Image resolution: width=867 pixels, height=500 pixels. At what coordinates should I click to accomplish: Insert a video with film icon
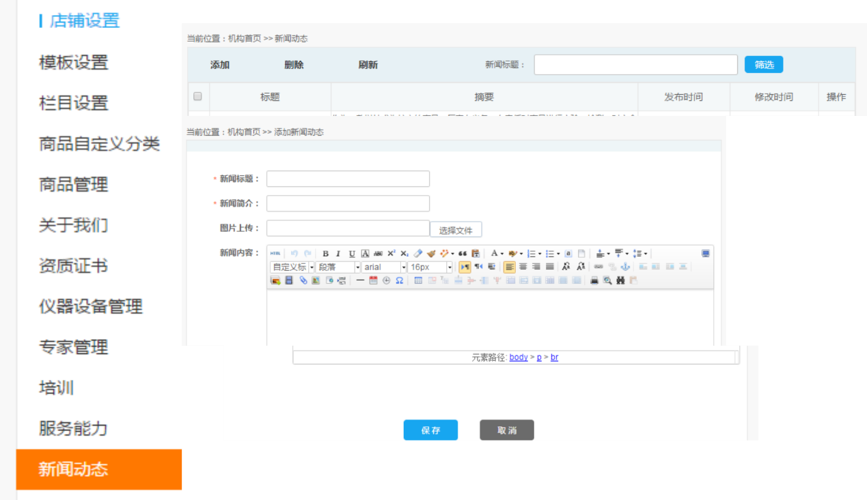289,280
